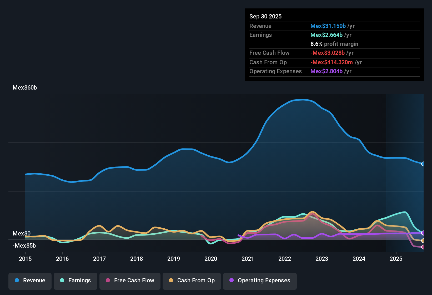Click the purple Operating Expenses dot icon

[231, 281]
